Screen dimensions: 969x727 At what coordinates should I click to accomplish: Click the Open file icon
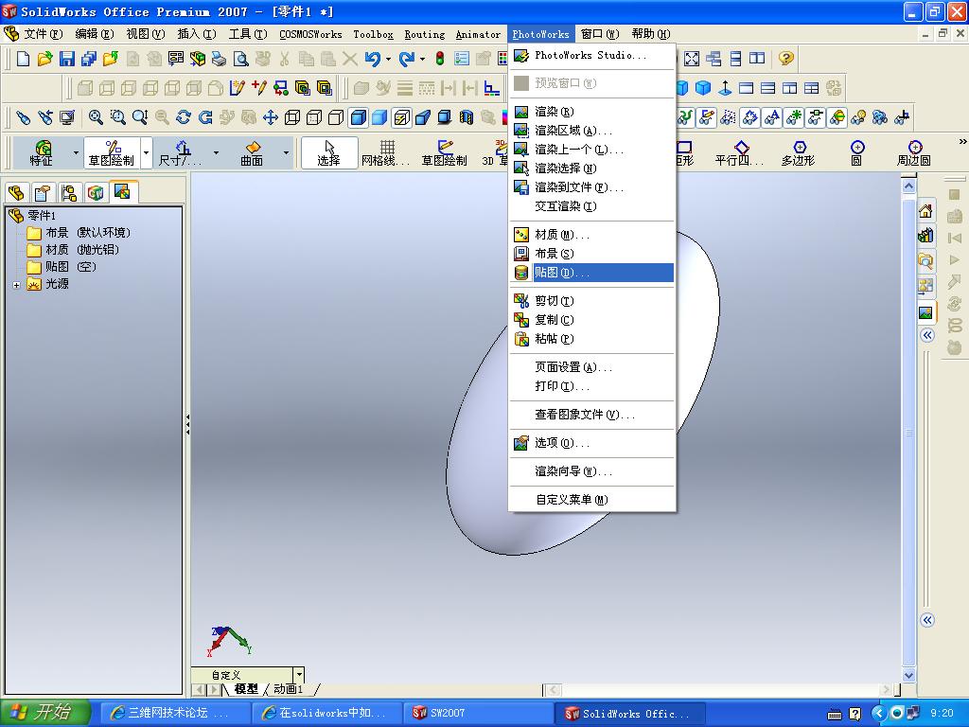coord(44,59)
